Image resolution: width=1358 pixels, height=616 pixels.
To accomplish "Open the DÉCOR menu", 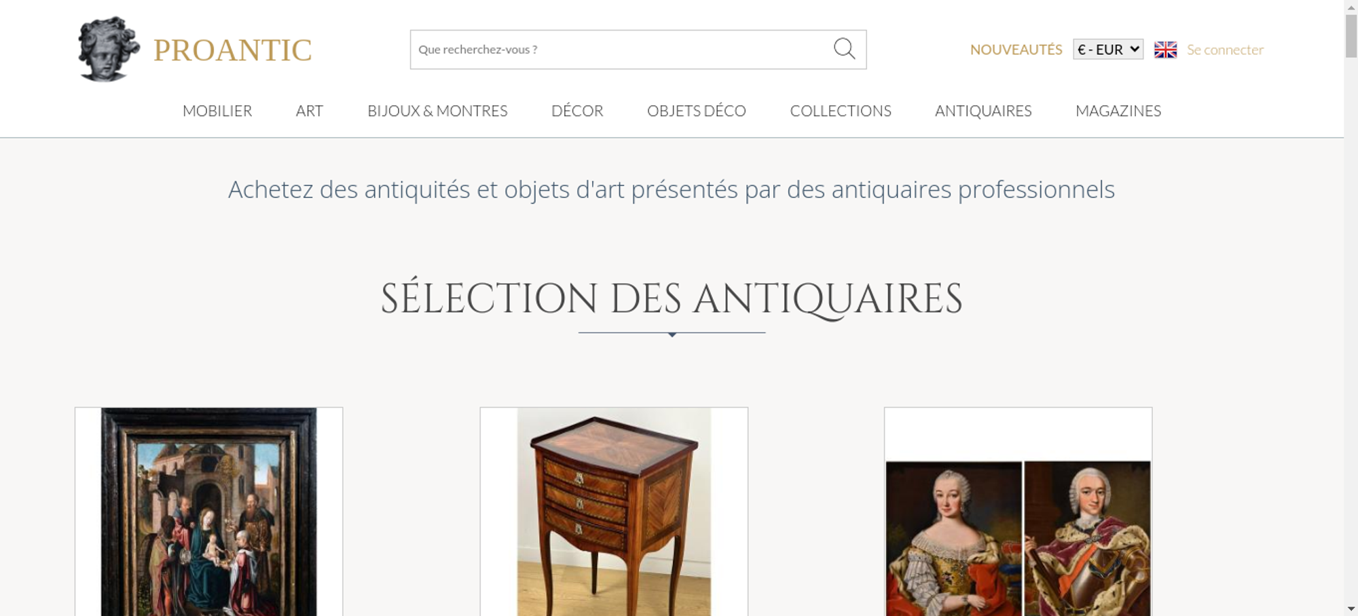I will (x=577, y=111).
